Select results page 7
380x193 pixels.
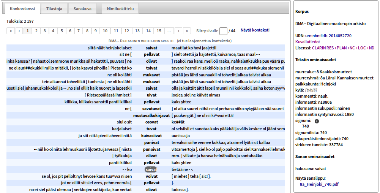78,31
